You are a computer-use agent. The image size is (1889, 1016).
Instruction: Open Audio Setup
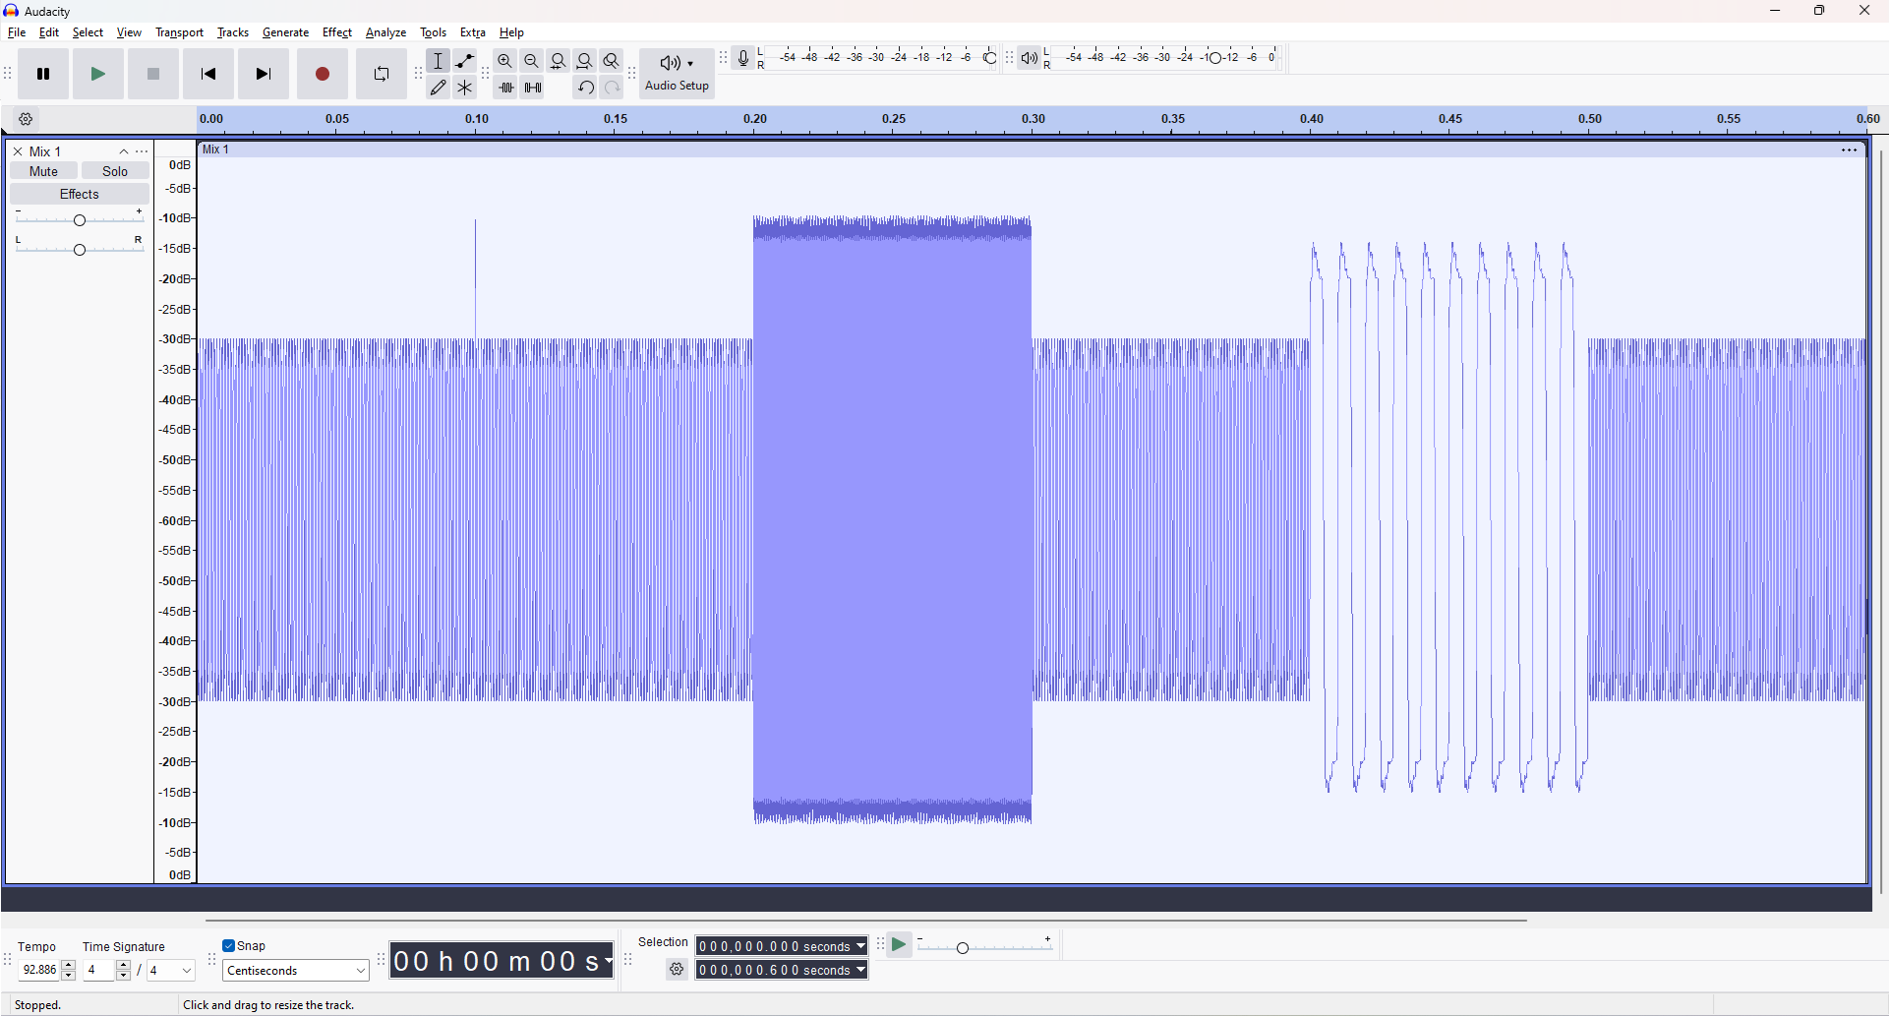pyautogui.click(x=676, y=73)
